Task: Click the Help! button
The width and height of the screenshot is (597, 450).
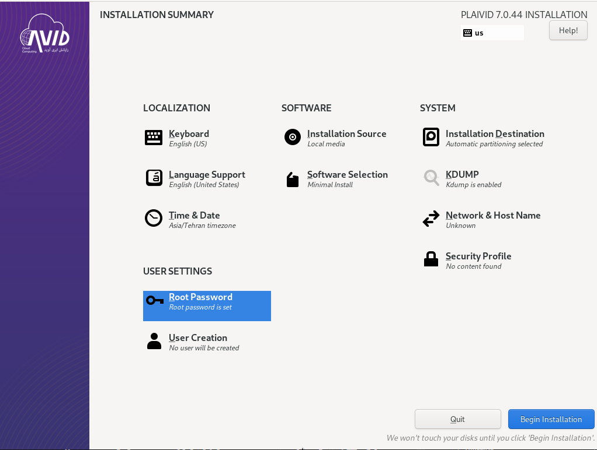Action: click(568, 30)
